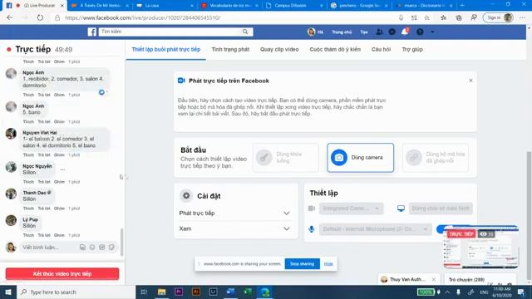Click the Viết bình luận comment field
532x299 pixels.
click(x=48, y=248)
